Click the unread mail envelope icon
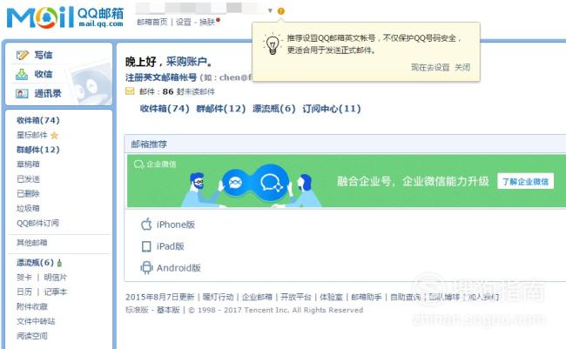 click(130, 91)
